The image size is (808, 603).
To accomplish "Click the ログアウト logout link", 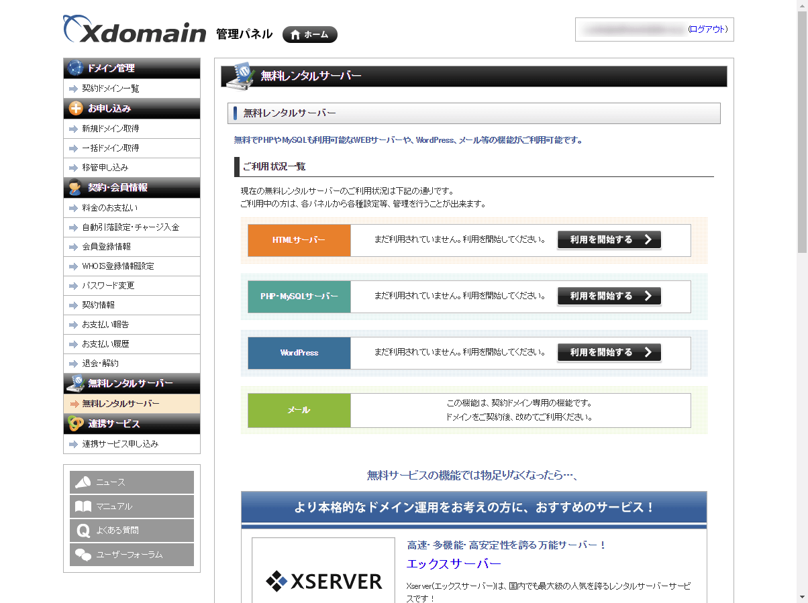I will tap(707, 30).
